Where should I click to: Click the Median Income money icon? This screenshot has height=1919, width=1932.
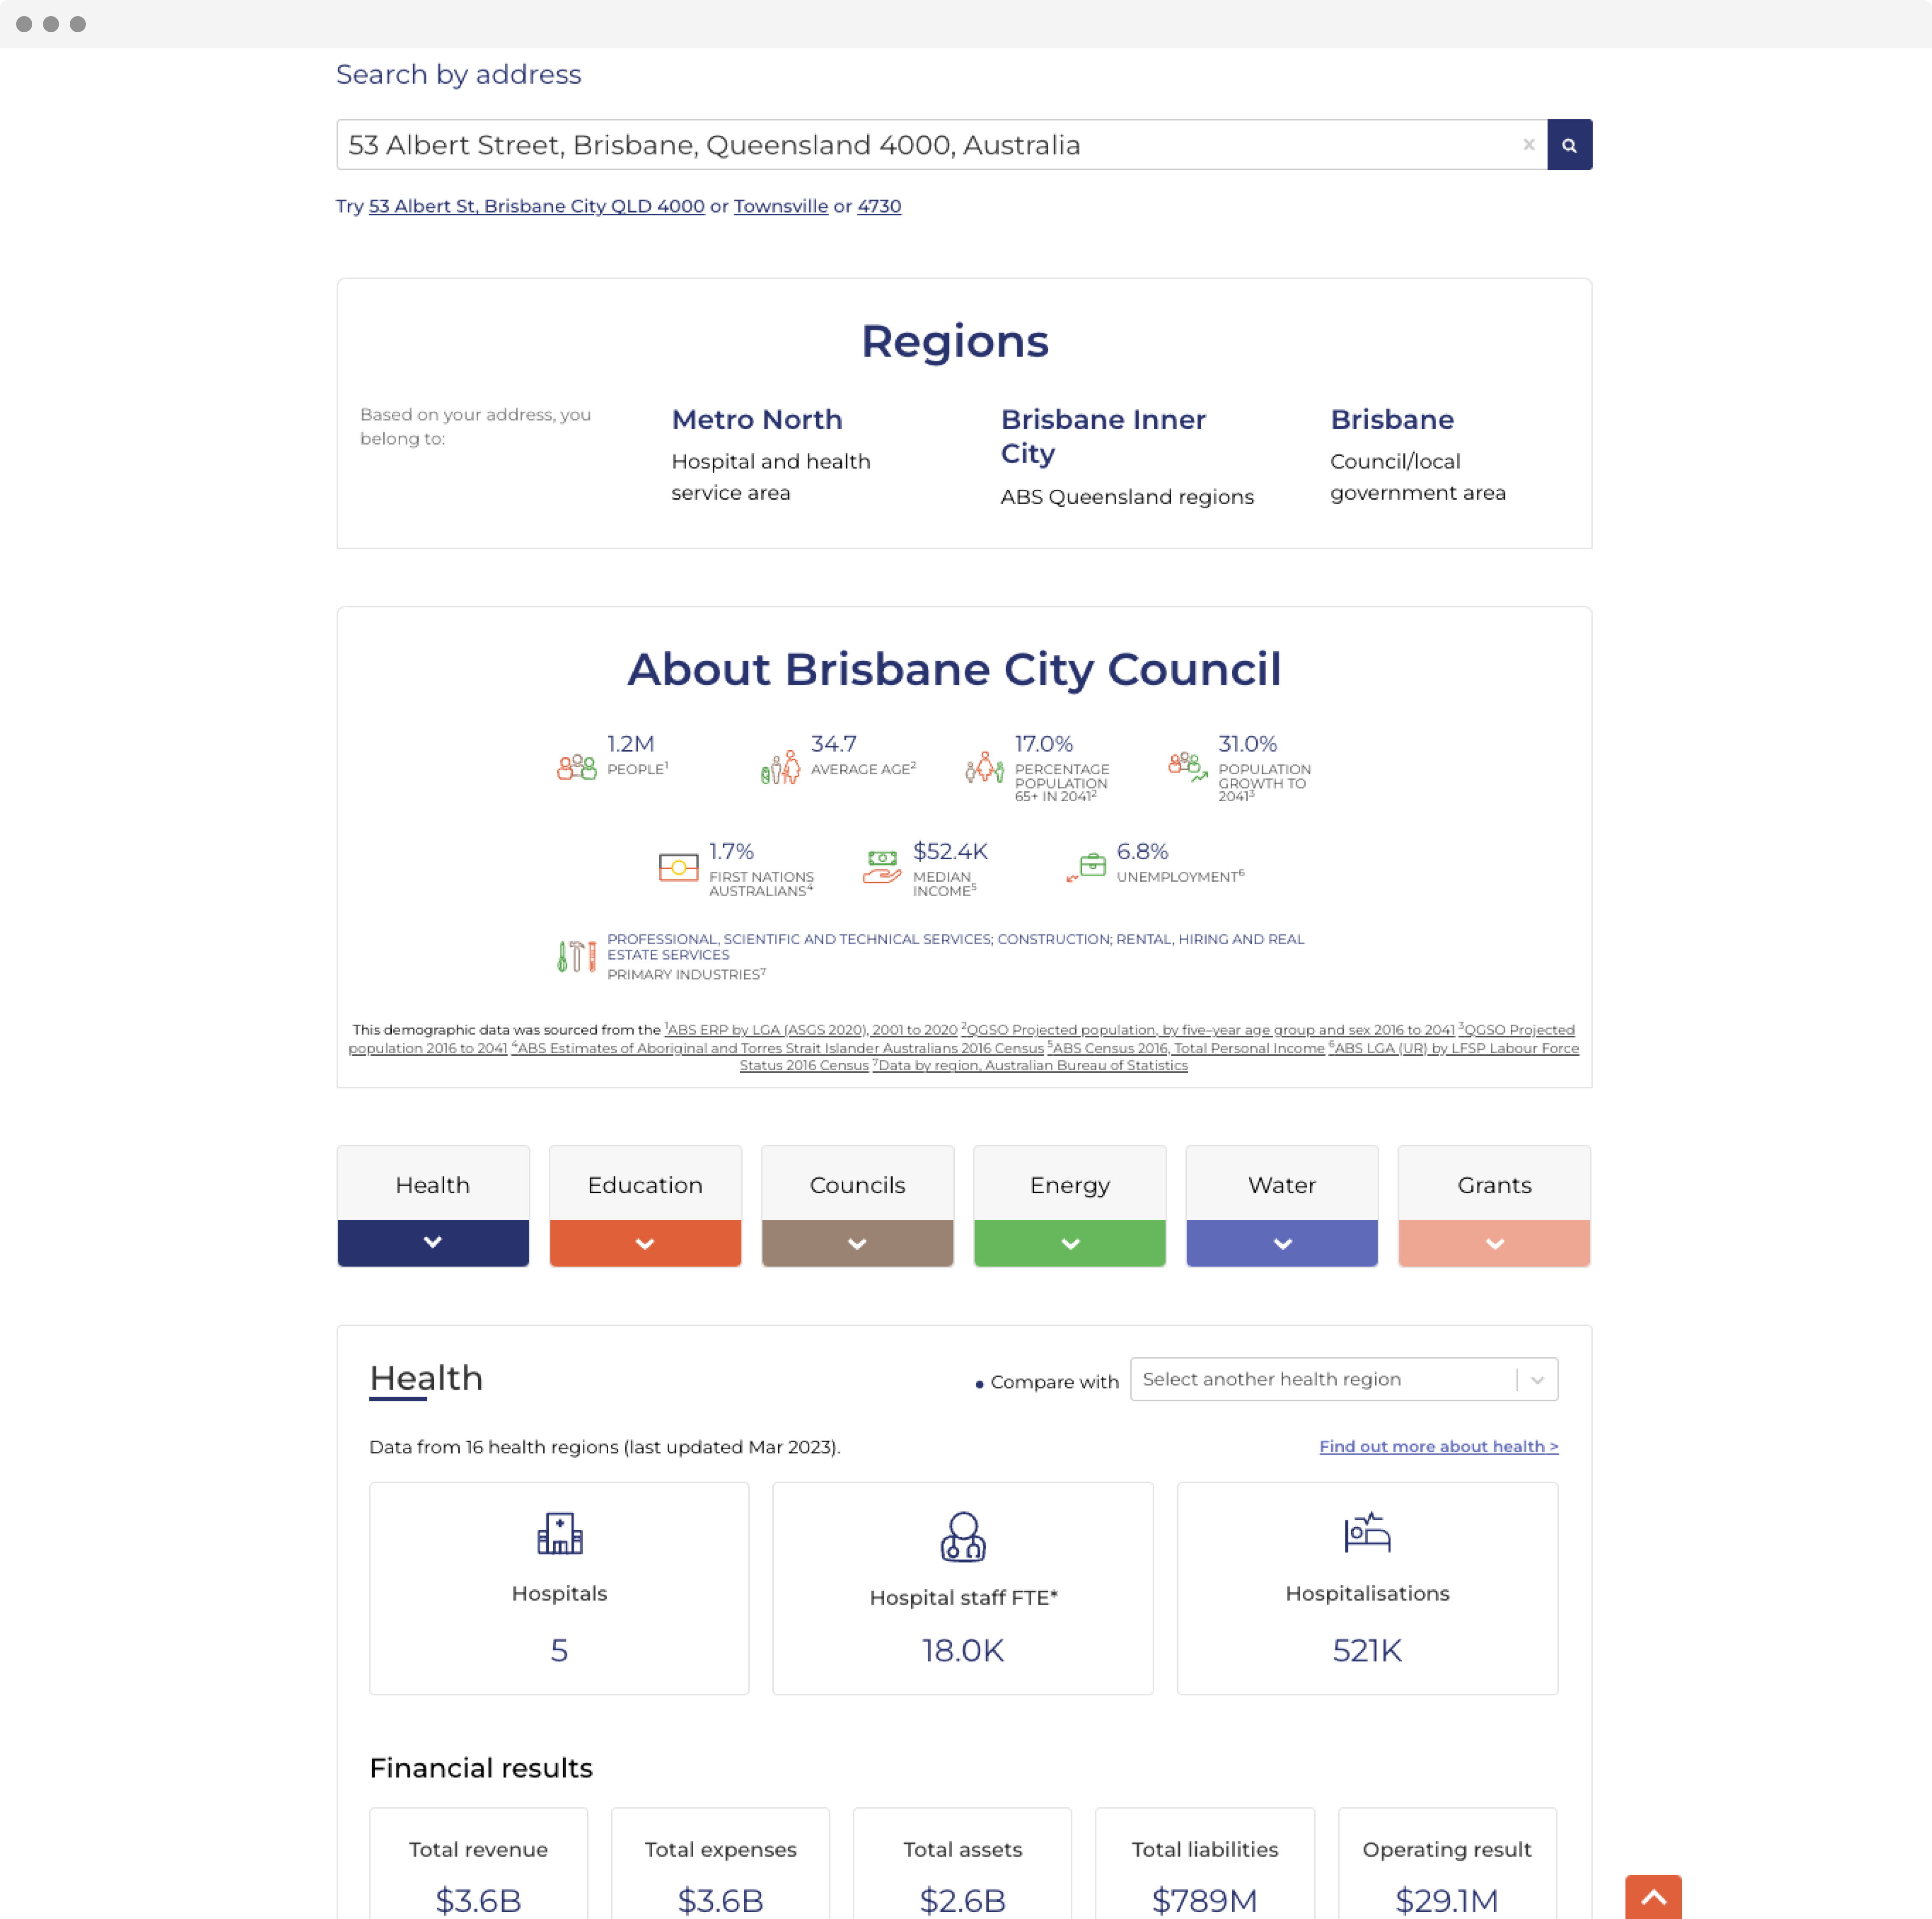(x=881, y=866)
